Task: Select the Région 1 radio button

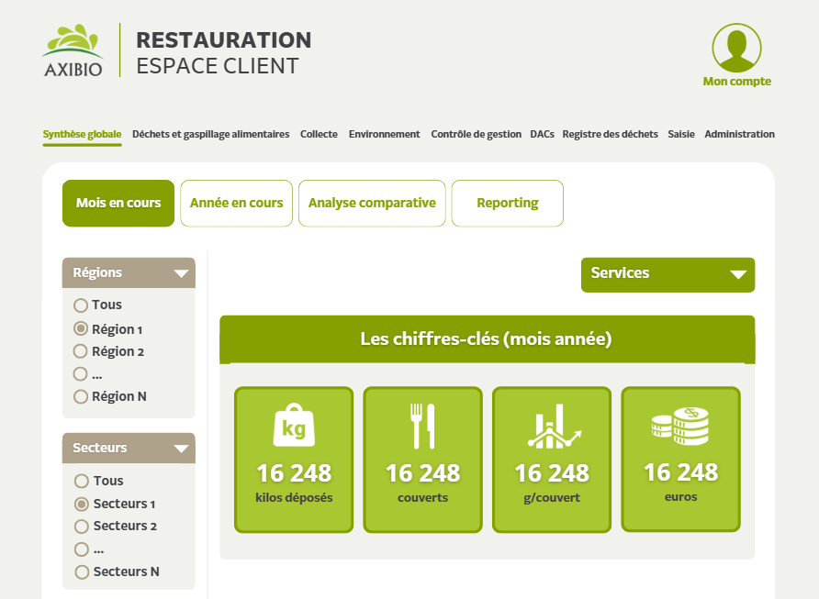Action: (81, 329)
